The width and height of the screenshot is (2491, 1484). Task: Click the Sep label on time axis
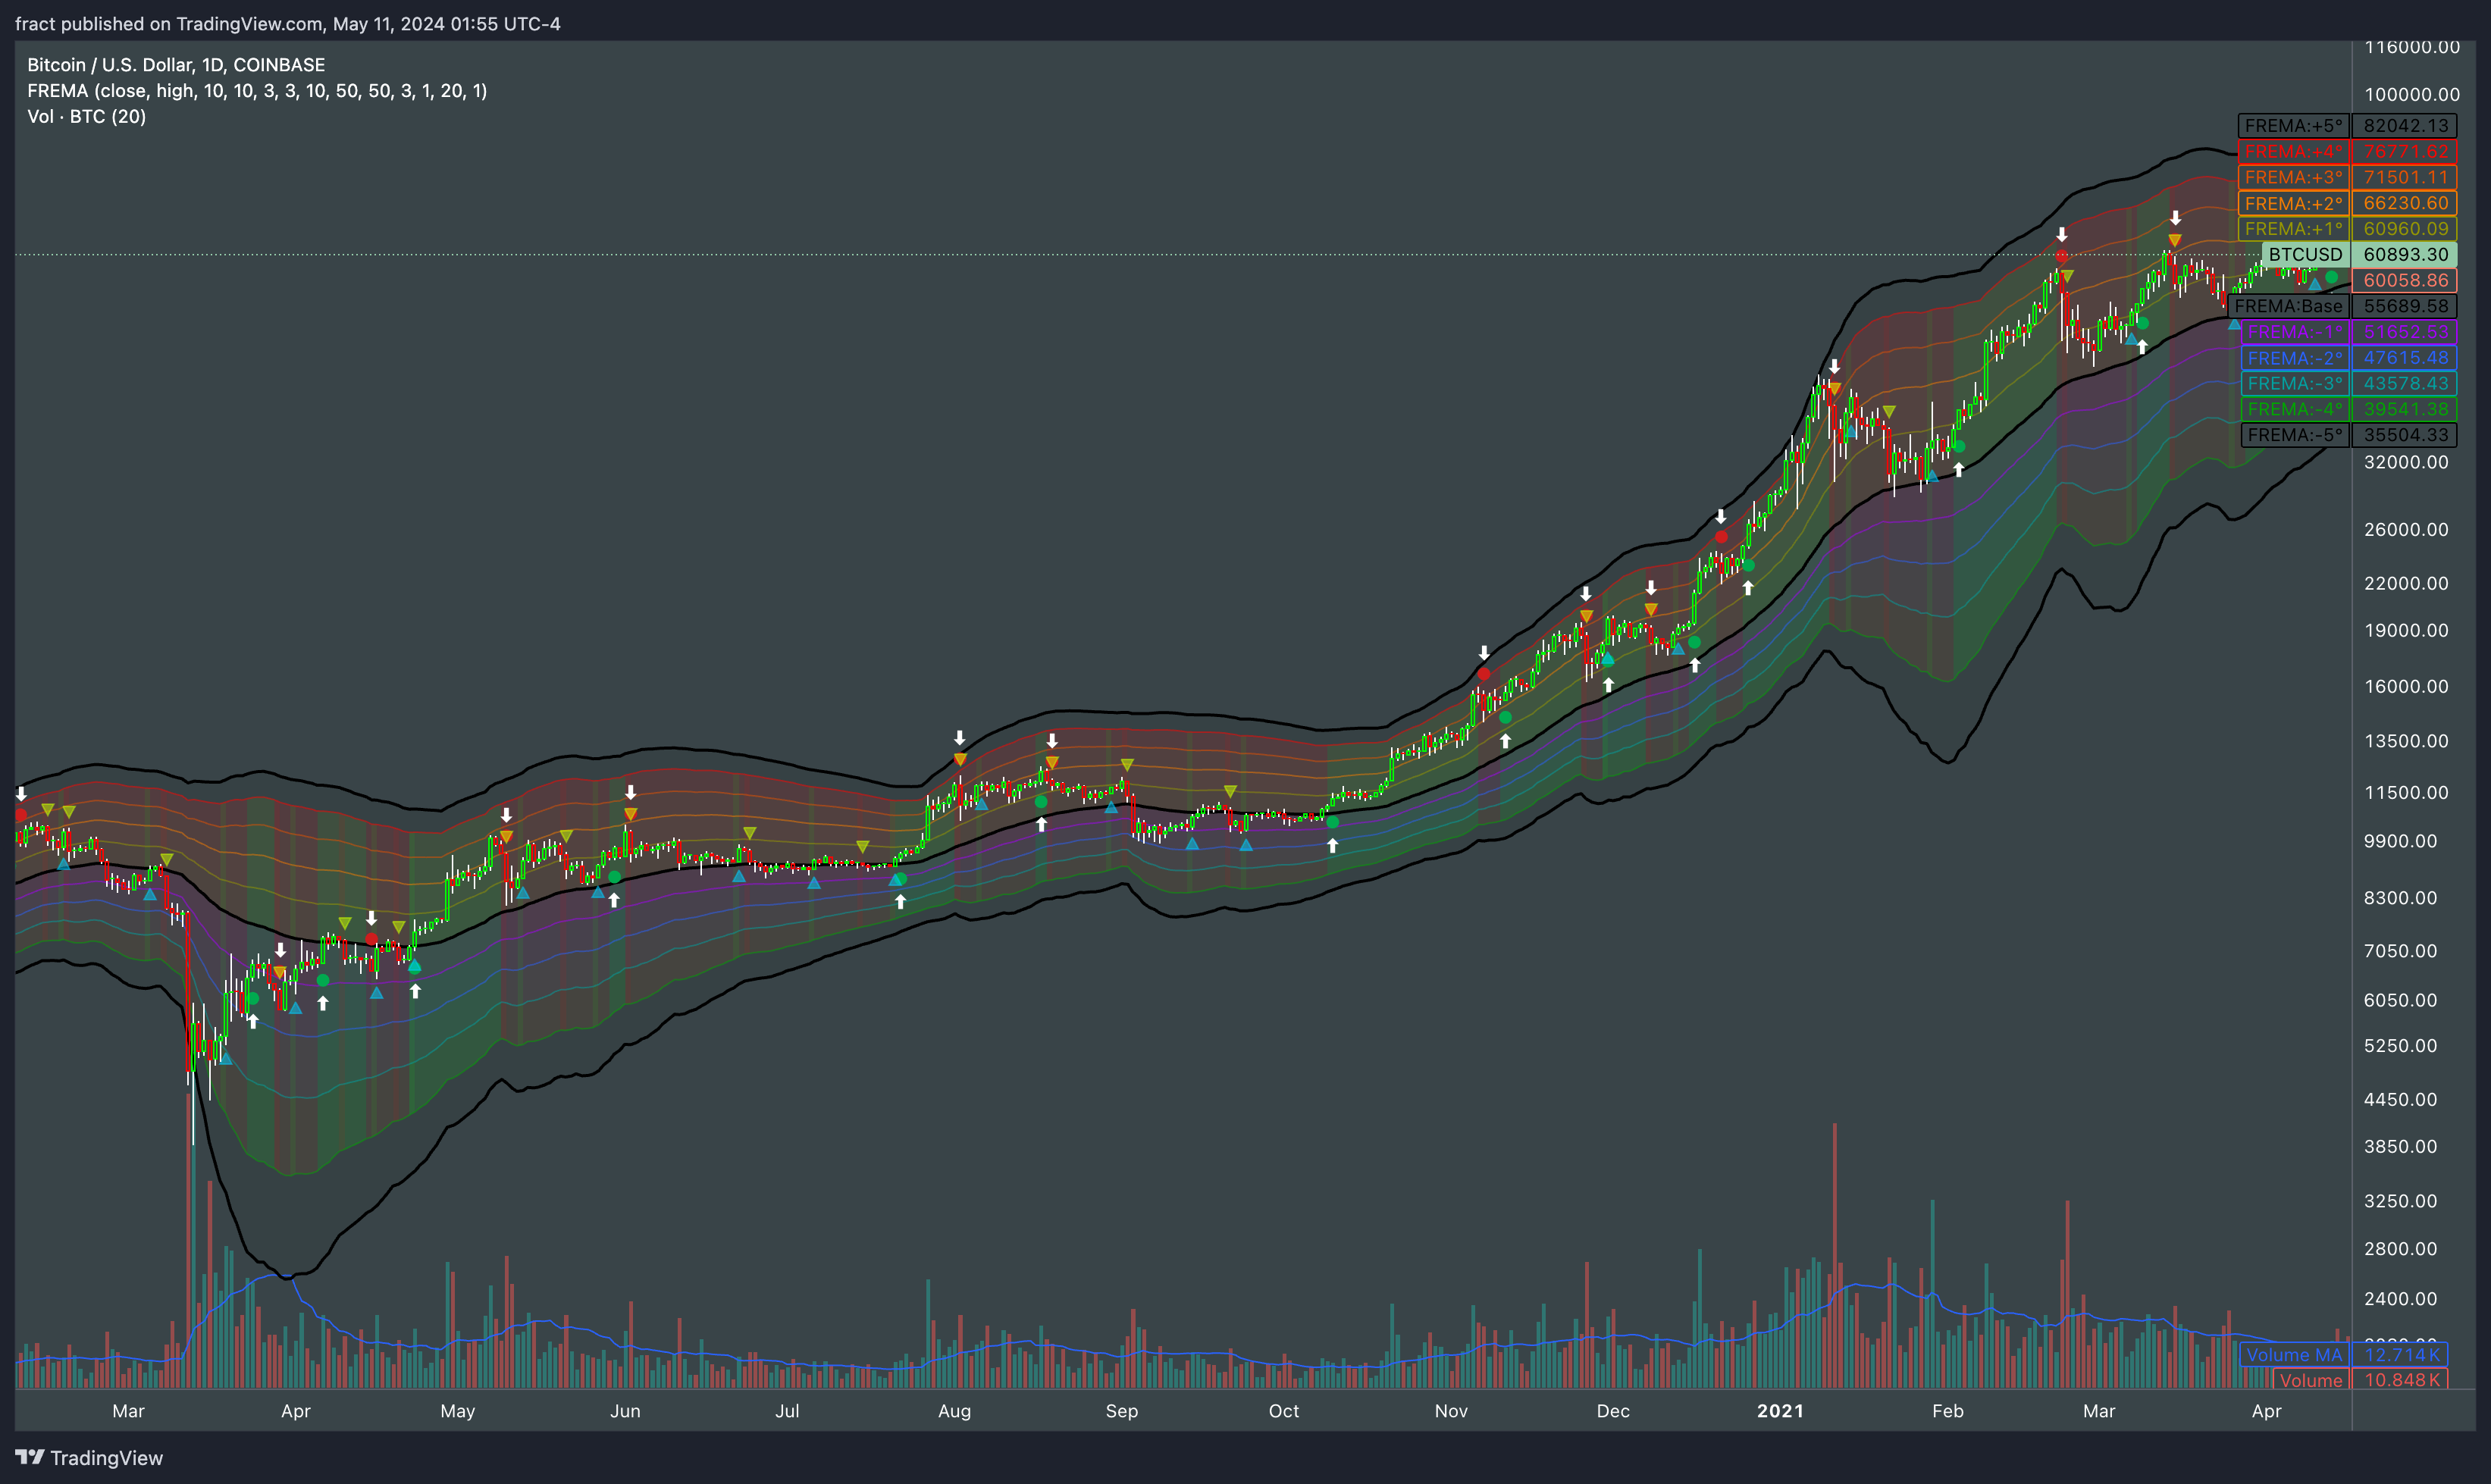tap(1121, 1411)
